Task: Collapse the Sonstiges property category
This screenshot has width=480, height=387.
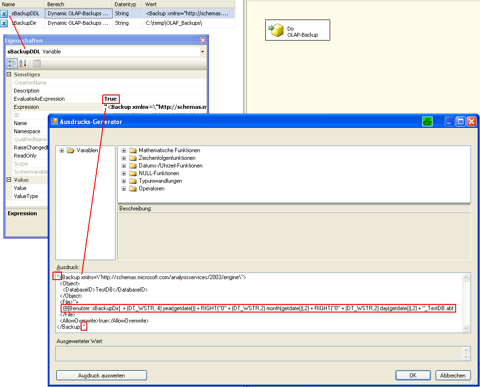Action: click(x=9, y=74)
